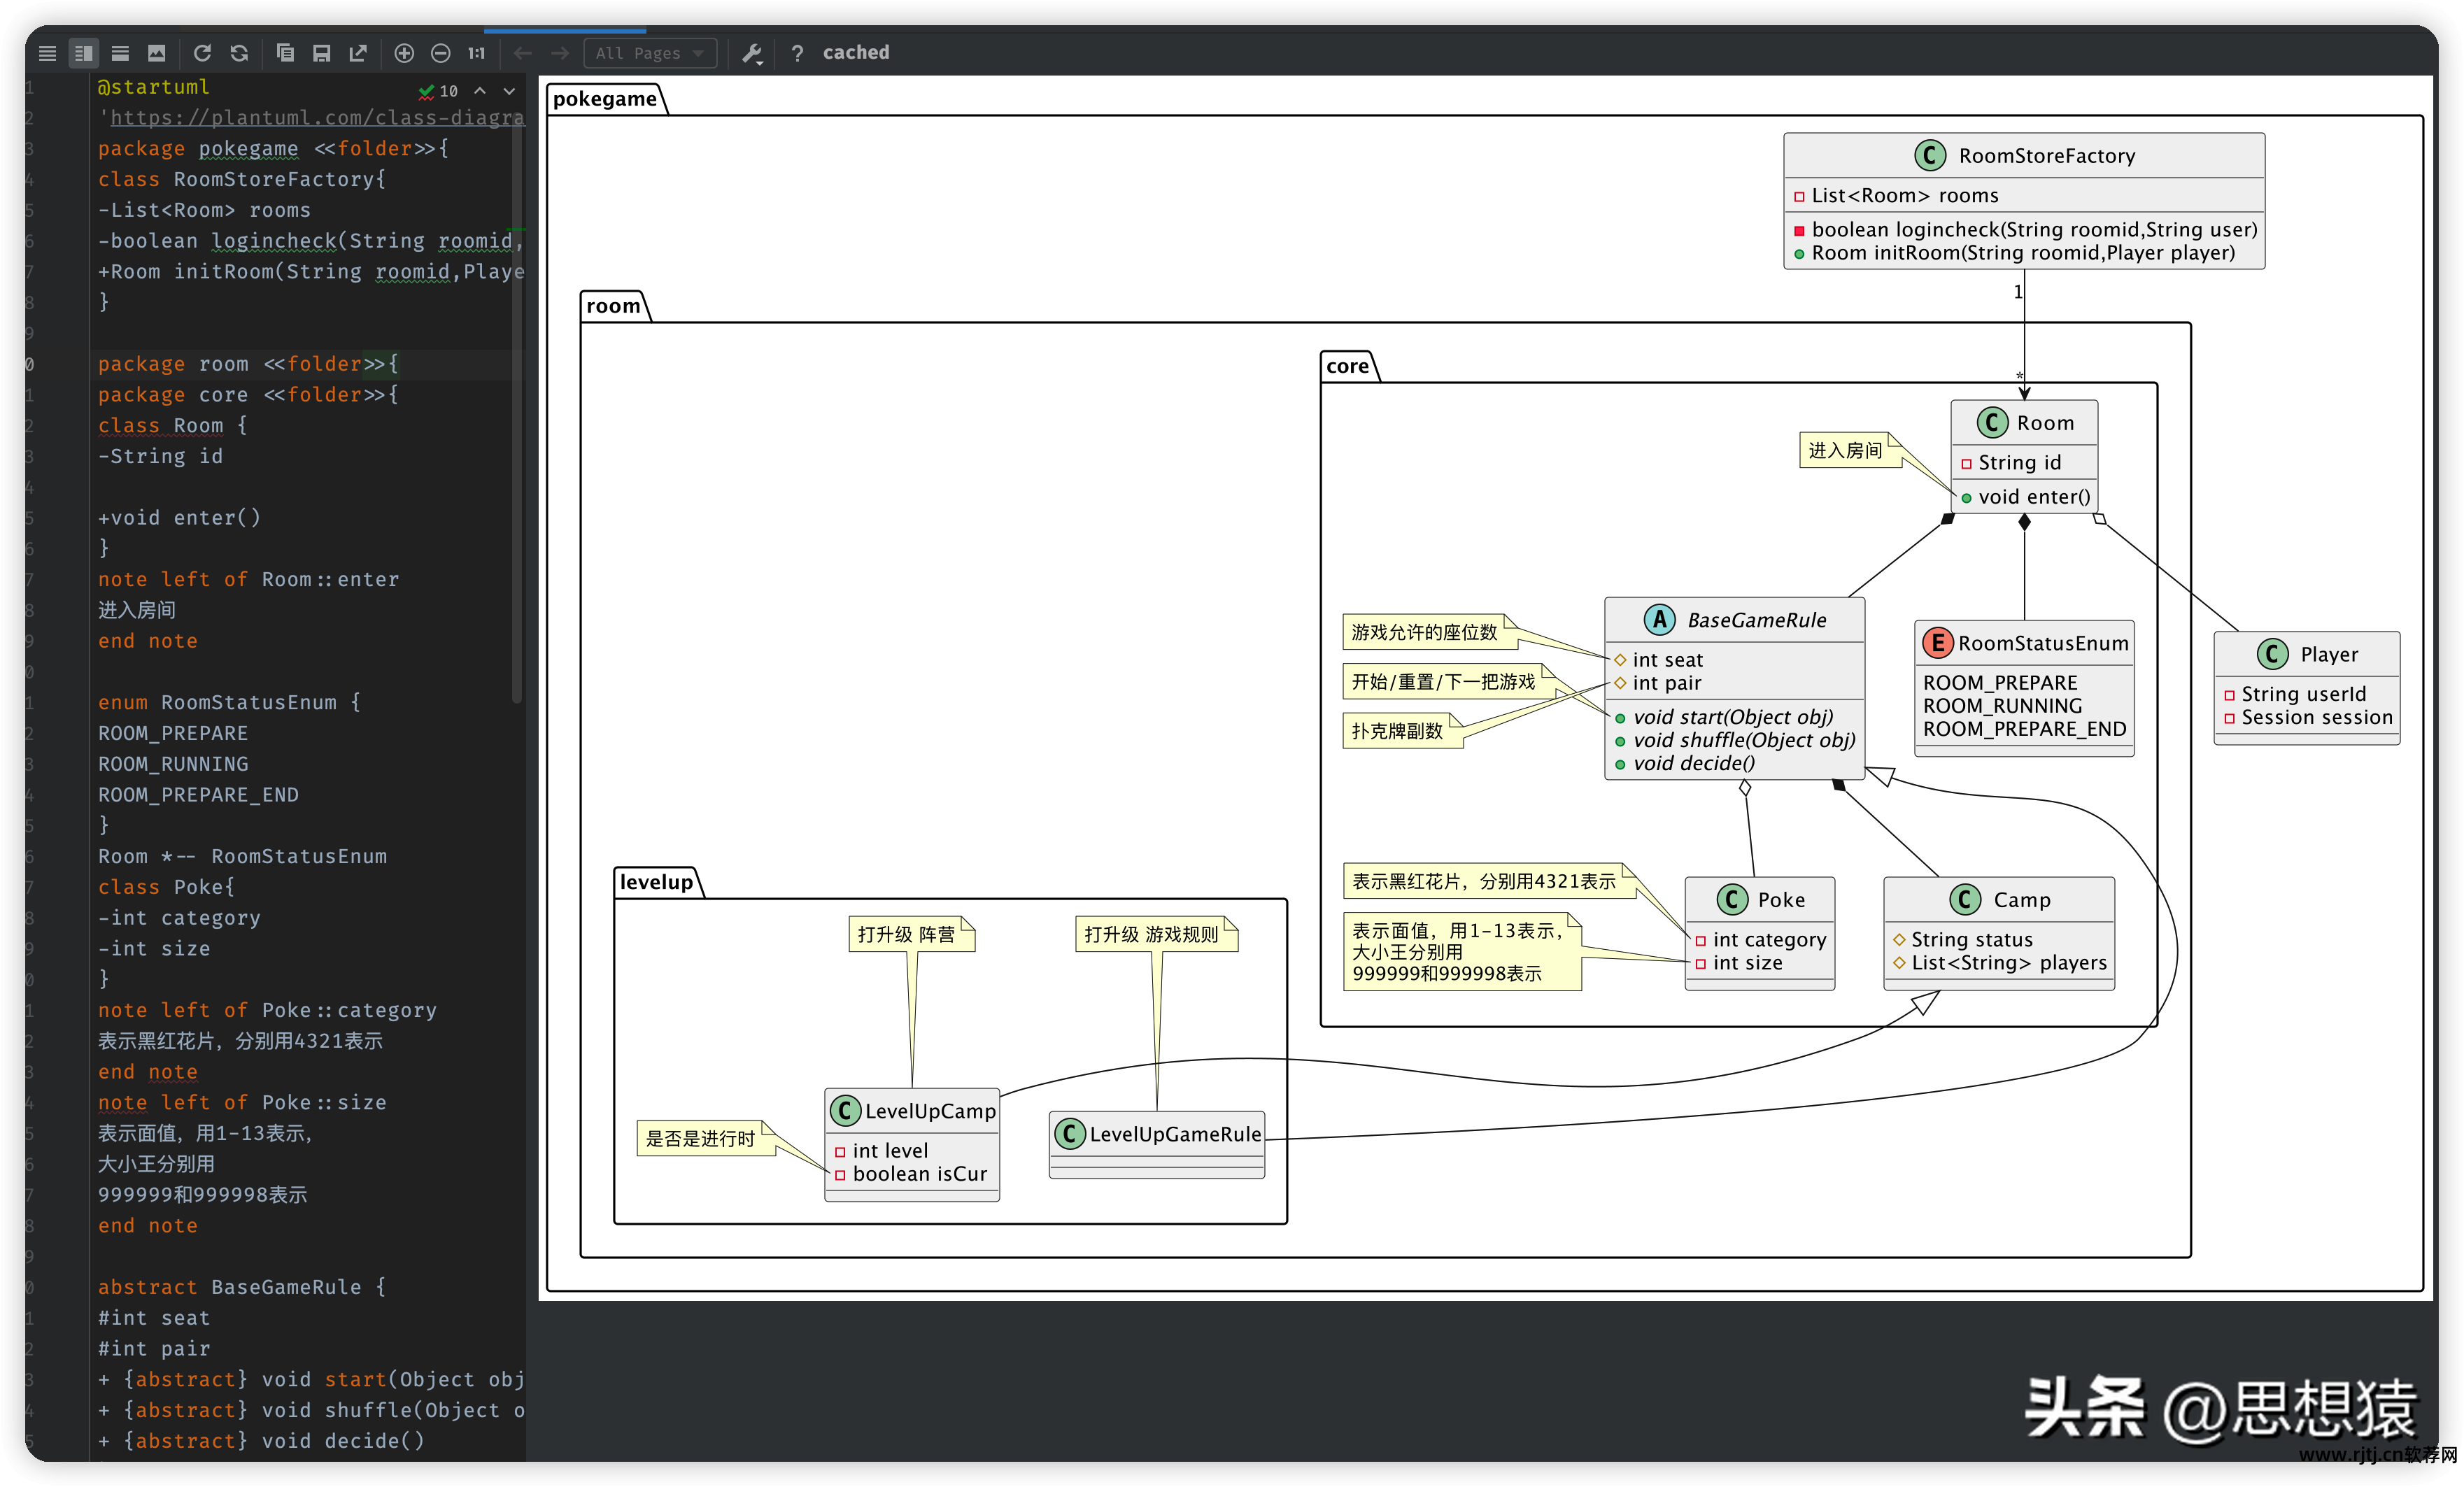This screenshot has height=1487, width=2464.
Task: Select the horizontal split layout icon
Action: 120,53
